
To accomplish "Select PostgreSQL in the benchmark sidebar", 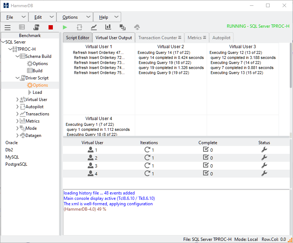I will coord(16,164).
